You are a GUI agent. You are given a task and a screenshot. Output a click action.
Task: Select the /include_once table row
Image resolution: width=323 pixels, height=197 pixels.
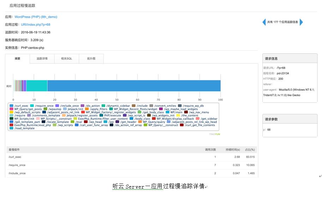[x=132, y=173]
